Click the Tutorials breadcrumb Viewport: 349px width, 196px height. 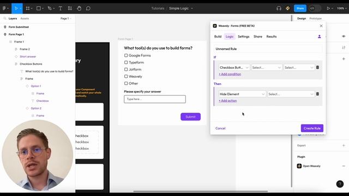coord(158,8)
